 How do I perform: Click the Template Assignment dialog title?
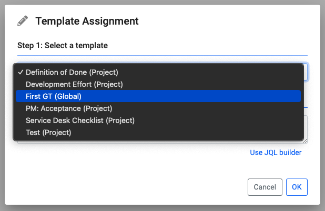tap(87, 21)
